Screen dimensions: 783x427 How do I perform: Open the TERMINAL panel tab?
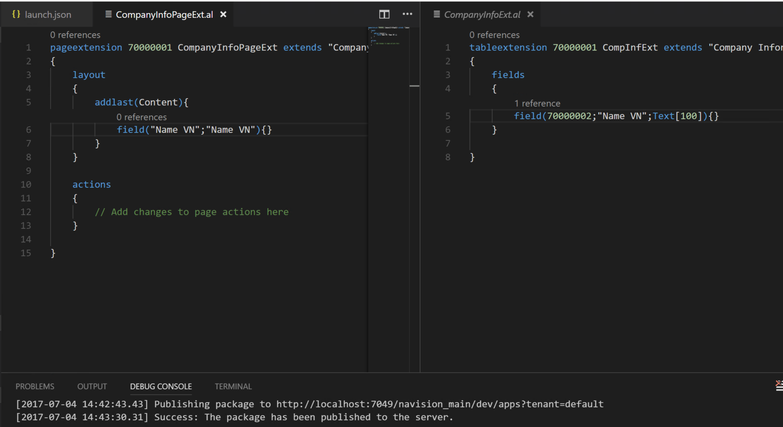[233, 386]
